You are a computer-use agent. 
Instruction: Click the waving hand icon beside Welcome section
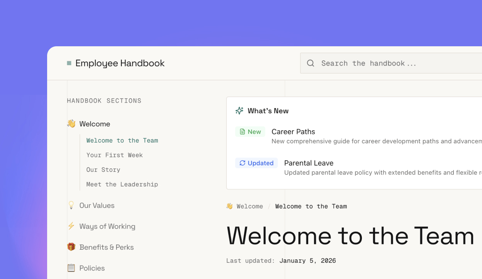click(71, 124)
